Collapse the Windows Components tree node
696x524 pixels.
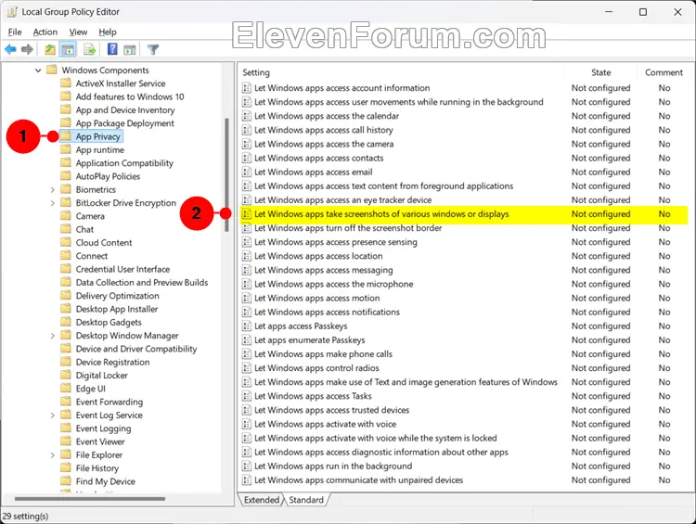[38, 70]
